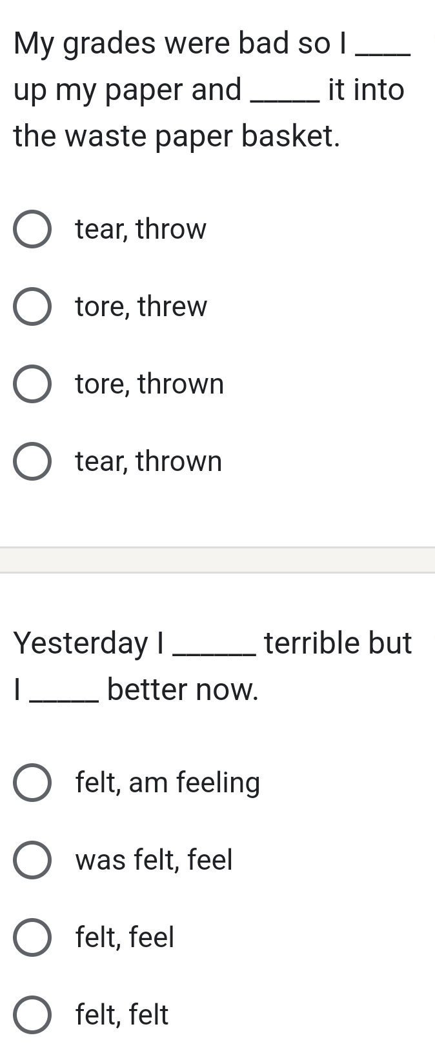Click the "tear, thrown" option label

pyautogui.click(x=147, y=461)
